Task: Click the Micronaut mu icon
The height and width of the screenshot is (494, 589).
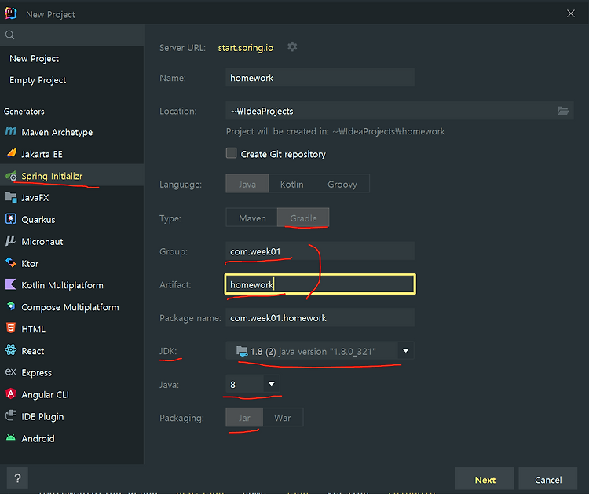Action: tap(10, 240)
